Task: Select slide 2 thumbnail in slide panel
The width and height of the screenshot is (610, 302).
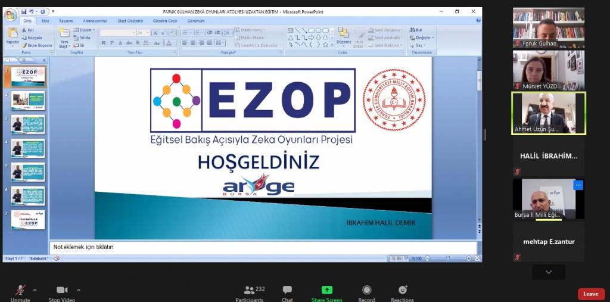Action: (28, 101)
